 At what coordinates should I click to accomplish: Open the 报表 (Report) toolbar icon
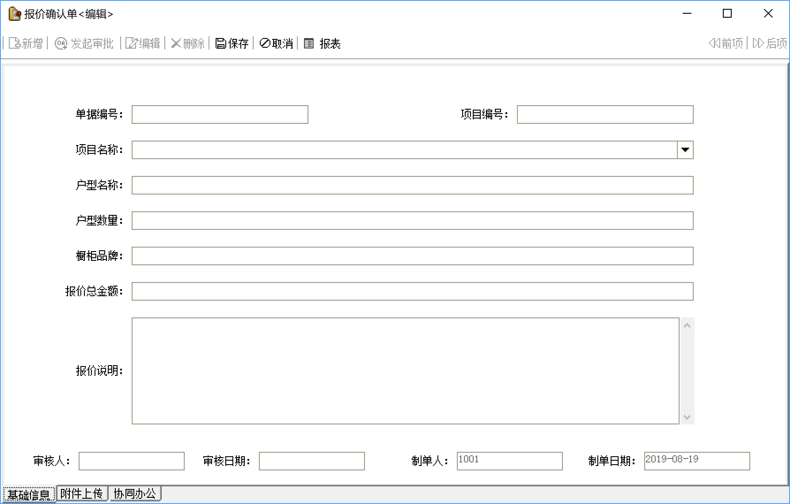309,43
